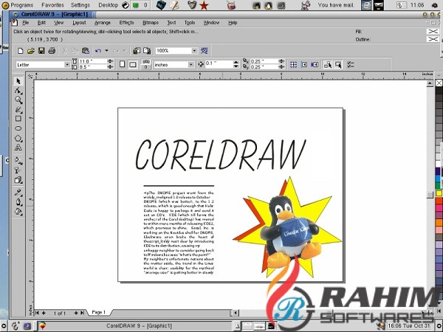Click the Open file folder icon
Viewport: 443px width, 332px height.
point(30,51)
